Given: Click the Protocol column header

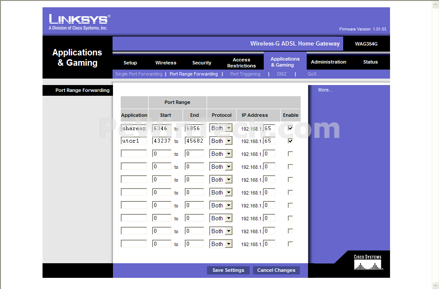Looking at the screenshot, I should (222, 115).
